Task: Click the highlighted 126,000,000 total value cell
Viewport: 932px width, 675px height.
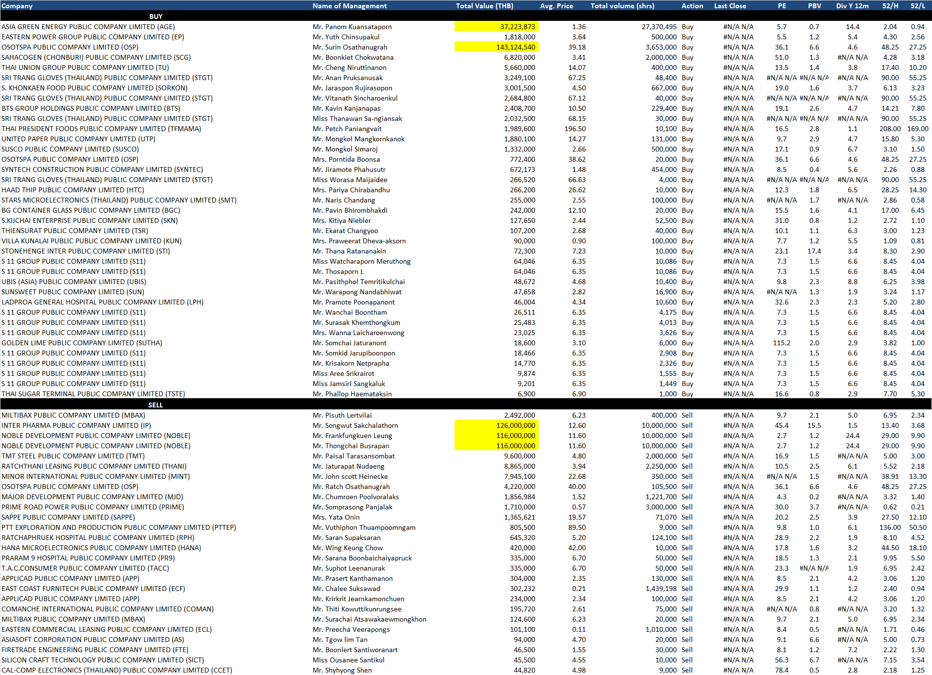Action: tap(497, 425)
